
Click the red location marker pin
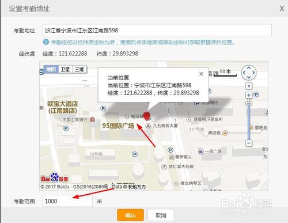pyautogui.click(x=147, y=116)
